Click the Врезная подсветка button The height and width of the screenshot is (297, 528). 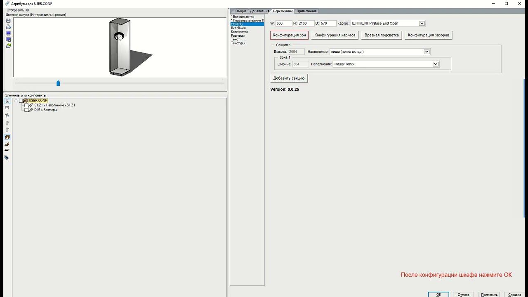pos(382,35)
